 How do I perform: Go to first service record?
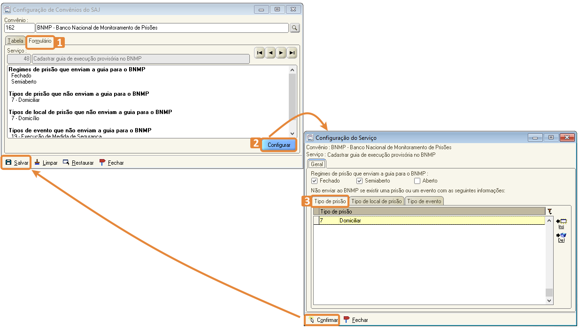[259, 53]
